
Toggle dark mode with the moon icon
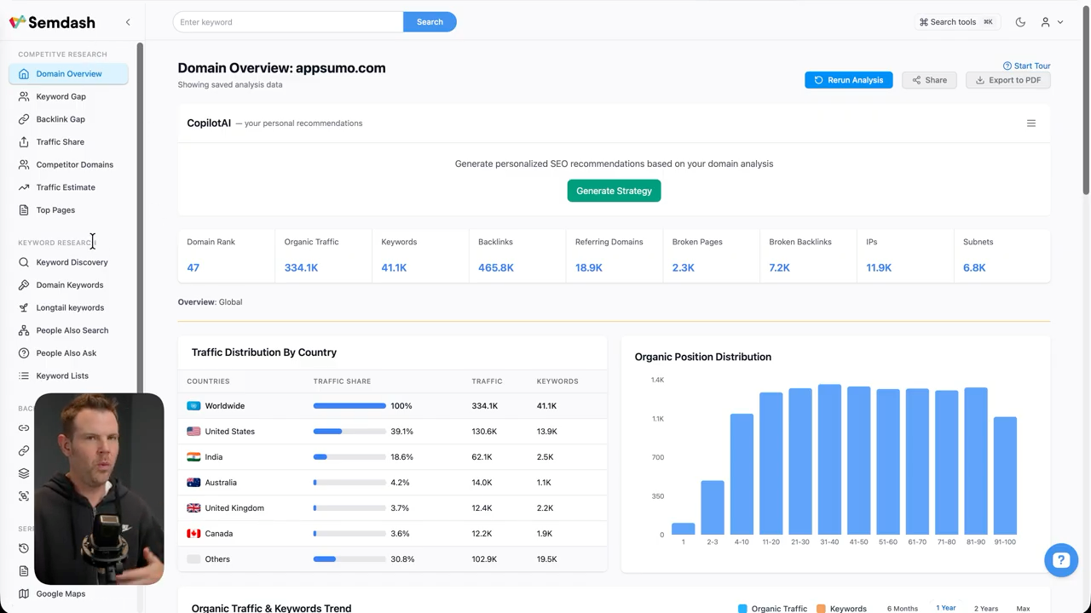pyautogui.click(x=1020, y=22)
